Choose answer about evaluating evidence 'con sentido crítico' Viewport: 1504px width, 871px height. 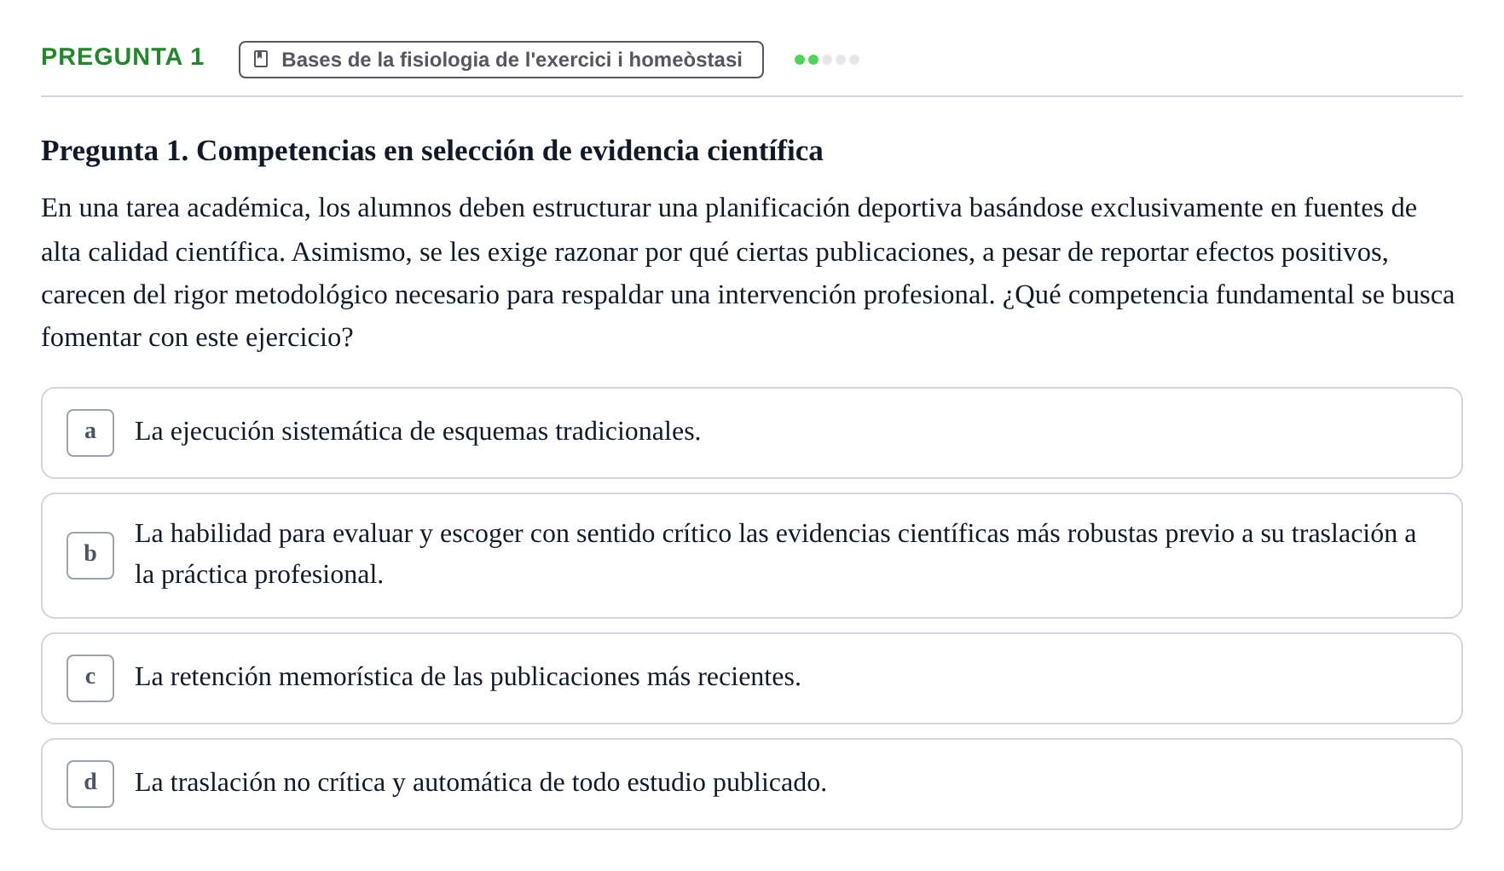click(x=752, y=556)
